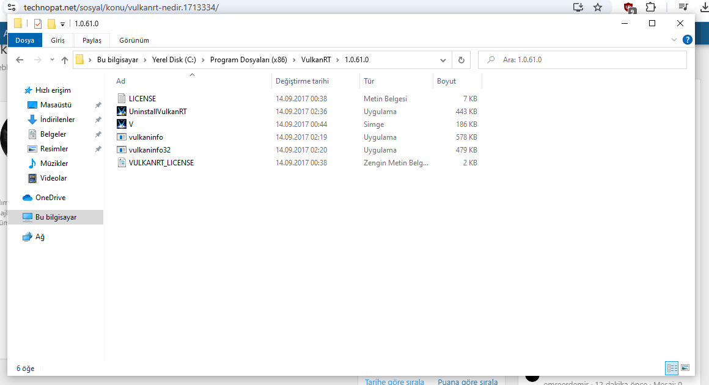Select Ağ in the navigation pane
Image resolution: width=709 pixels, height=385 pixels.
tap(40, 237)
